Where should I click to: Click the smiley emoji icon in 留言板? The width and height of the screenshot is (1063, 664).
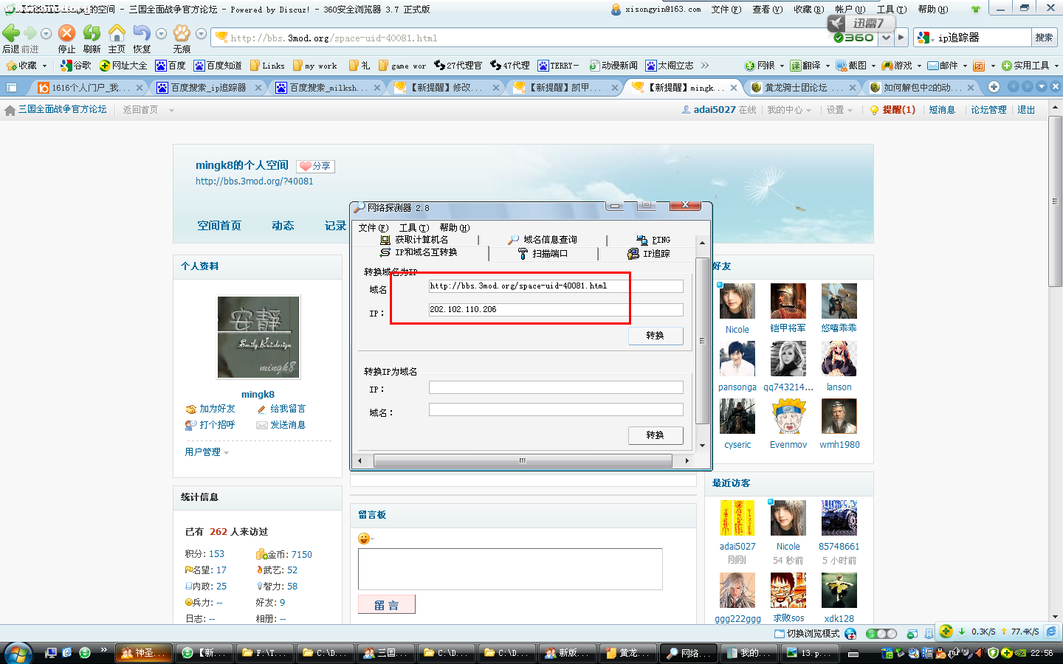(363, 539)
